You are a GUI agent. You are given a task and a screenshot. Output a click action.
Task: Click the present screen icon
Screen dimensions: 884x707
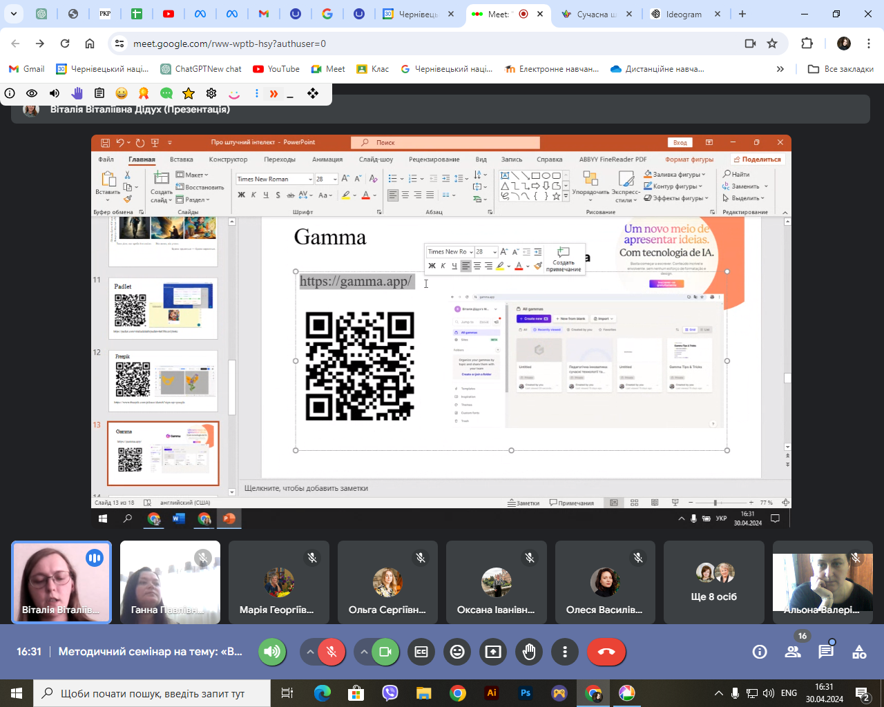click(x=493, y=652)
